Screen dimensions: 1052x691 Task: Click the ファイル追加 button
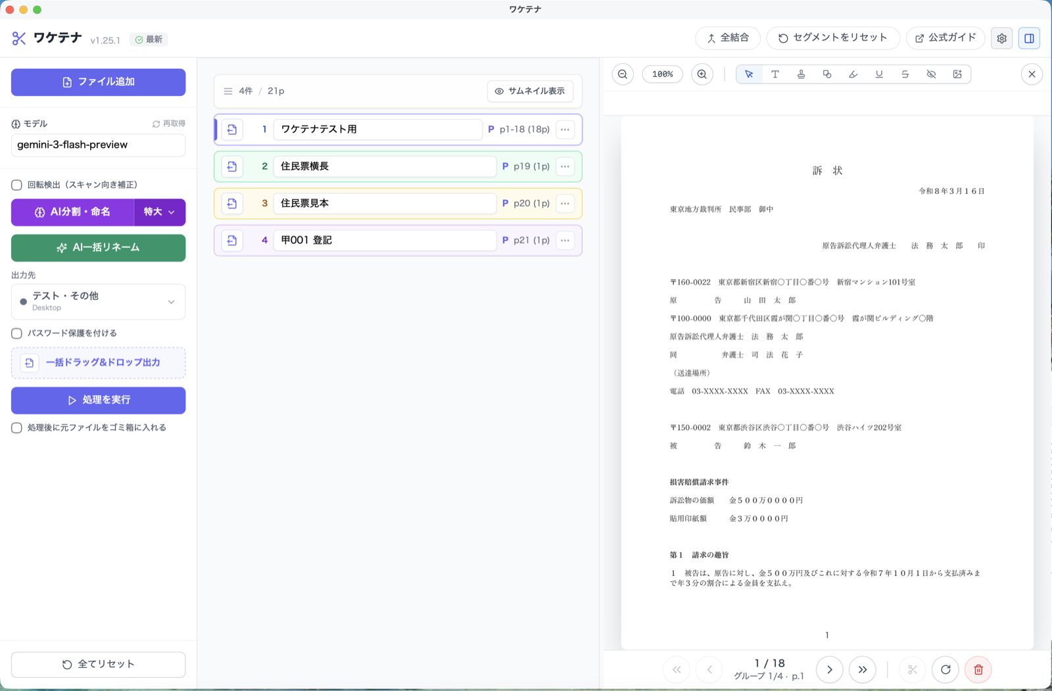[x=98, y=82]
